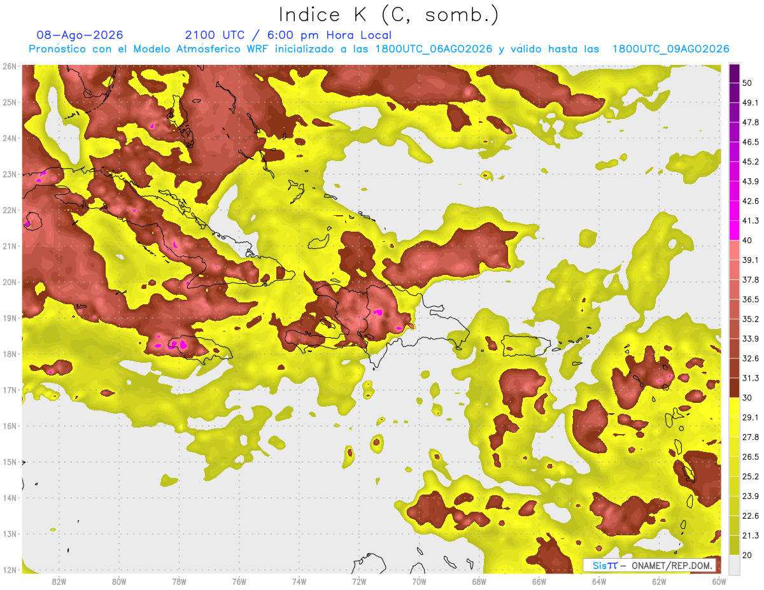Click the '16N' latitude label
This screenshot has width=764, height=590.
click(x=10, y=426)
